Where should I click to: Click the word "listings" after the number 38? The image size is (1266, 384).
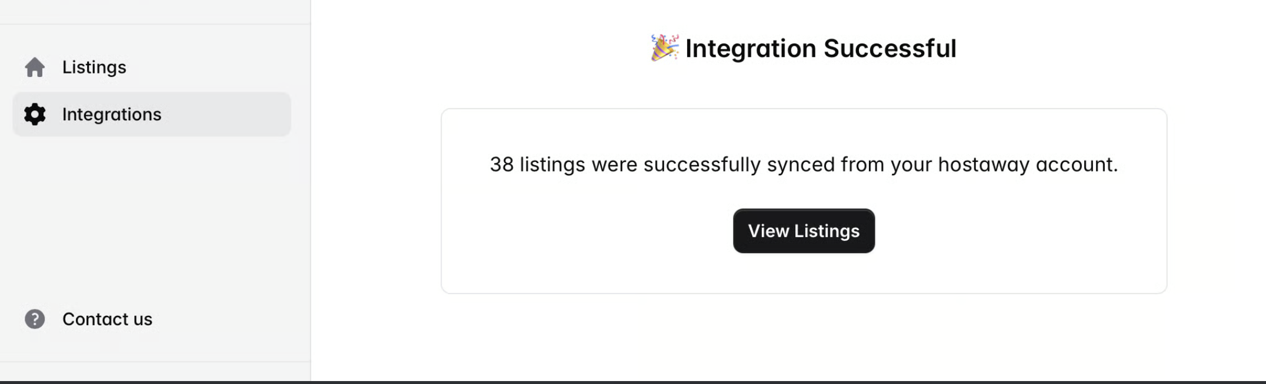(552, 164)
